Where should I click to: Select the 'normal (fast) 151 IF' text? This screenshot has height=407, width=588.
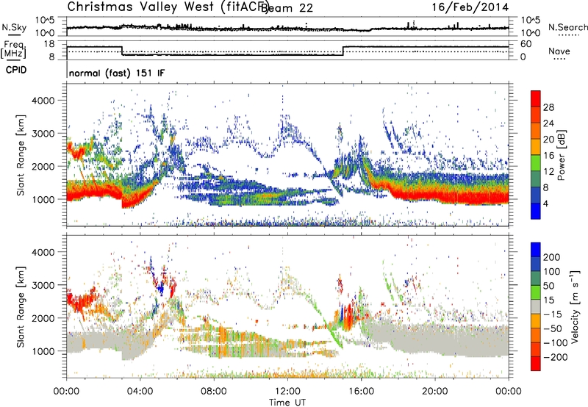click(117, 73)
